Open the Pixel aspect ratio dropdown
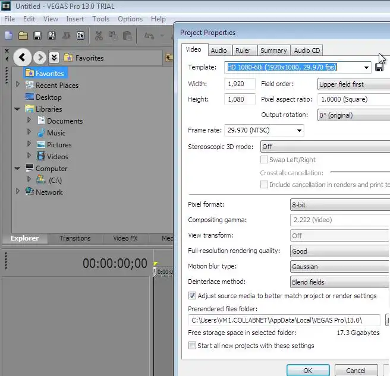The height and width of the screenshot is (376, 390). tap(354, 99)
